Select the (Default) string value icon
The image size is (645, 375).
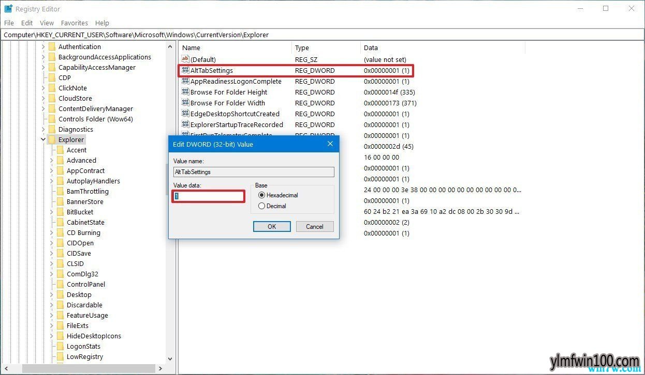coord(185,59)
